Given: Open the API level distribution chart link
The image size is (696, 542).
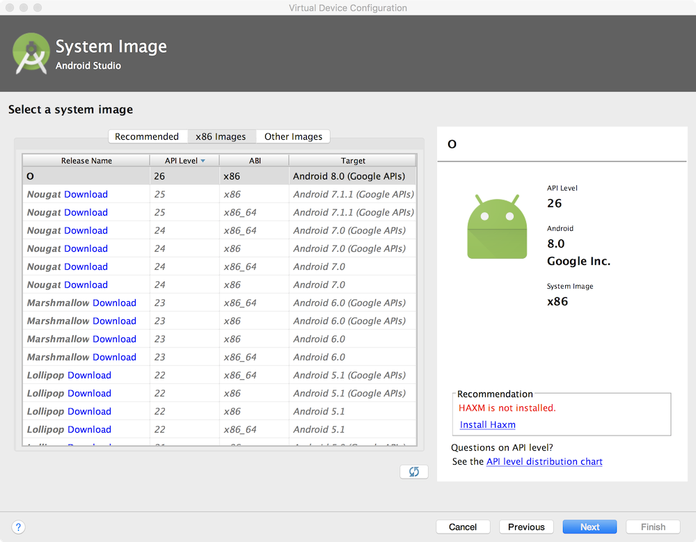Looking at the screenshot, I should [544, 461].
